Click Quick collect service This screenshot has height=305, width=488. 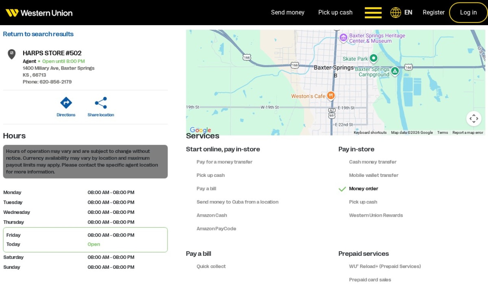click(211, 266)
